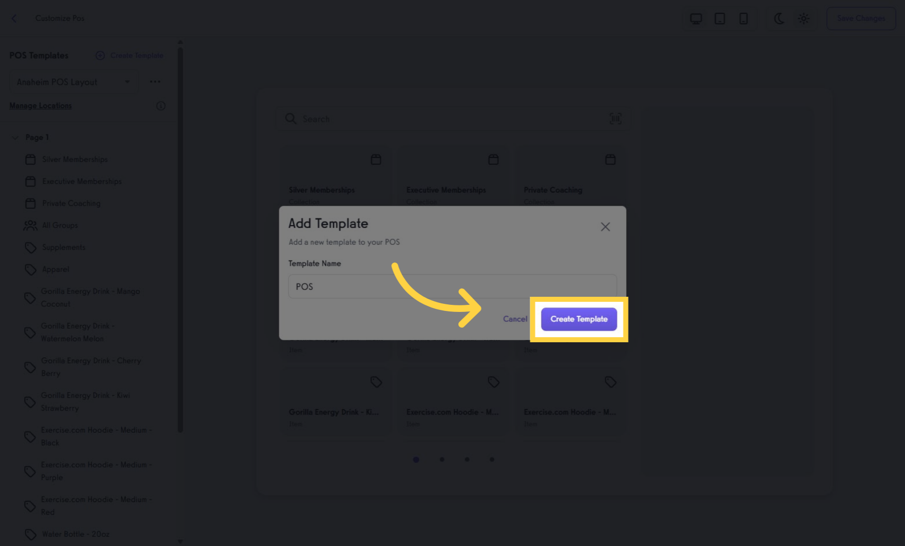Close the Add Template dialog

(605, 227)
